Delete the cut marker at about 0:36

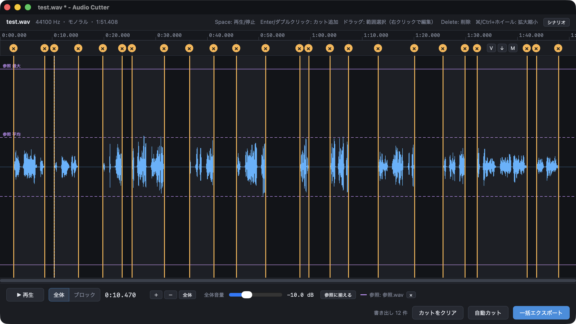189,48
